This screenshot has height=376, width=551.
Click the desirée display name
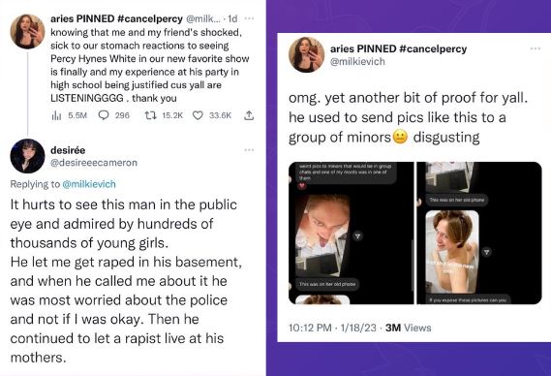(68, 150)
